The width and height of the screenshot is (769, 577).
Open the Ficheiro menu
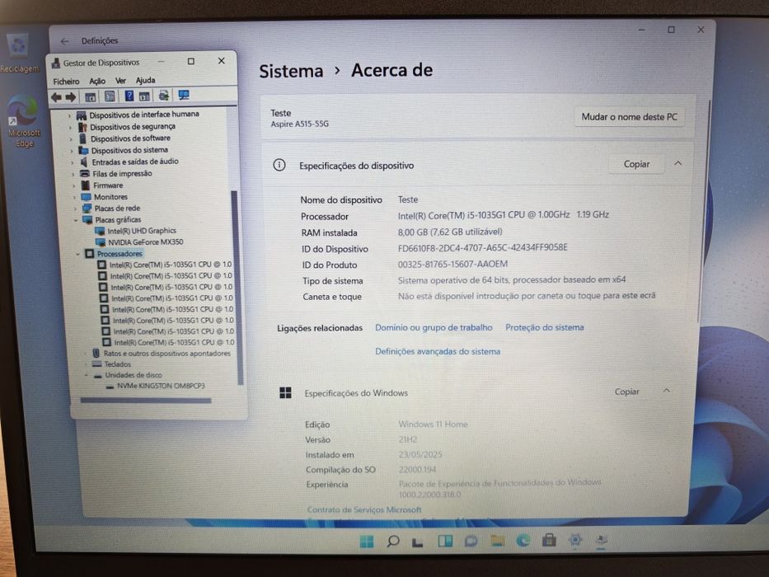point(66,82)
